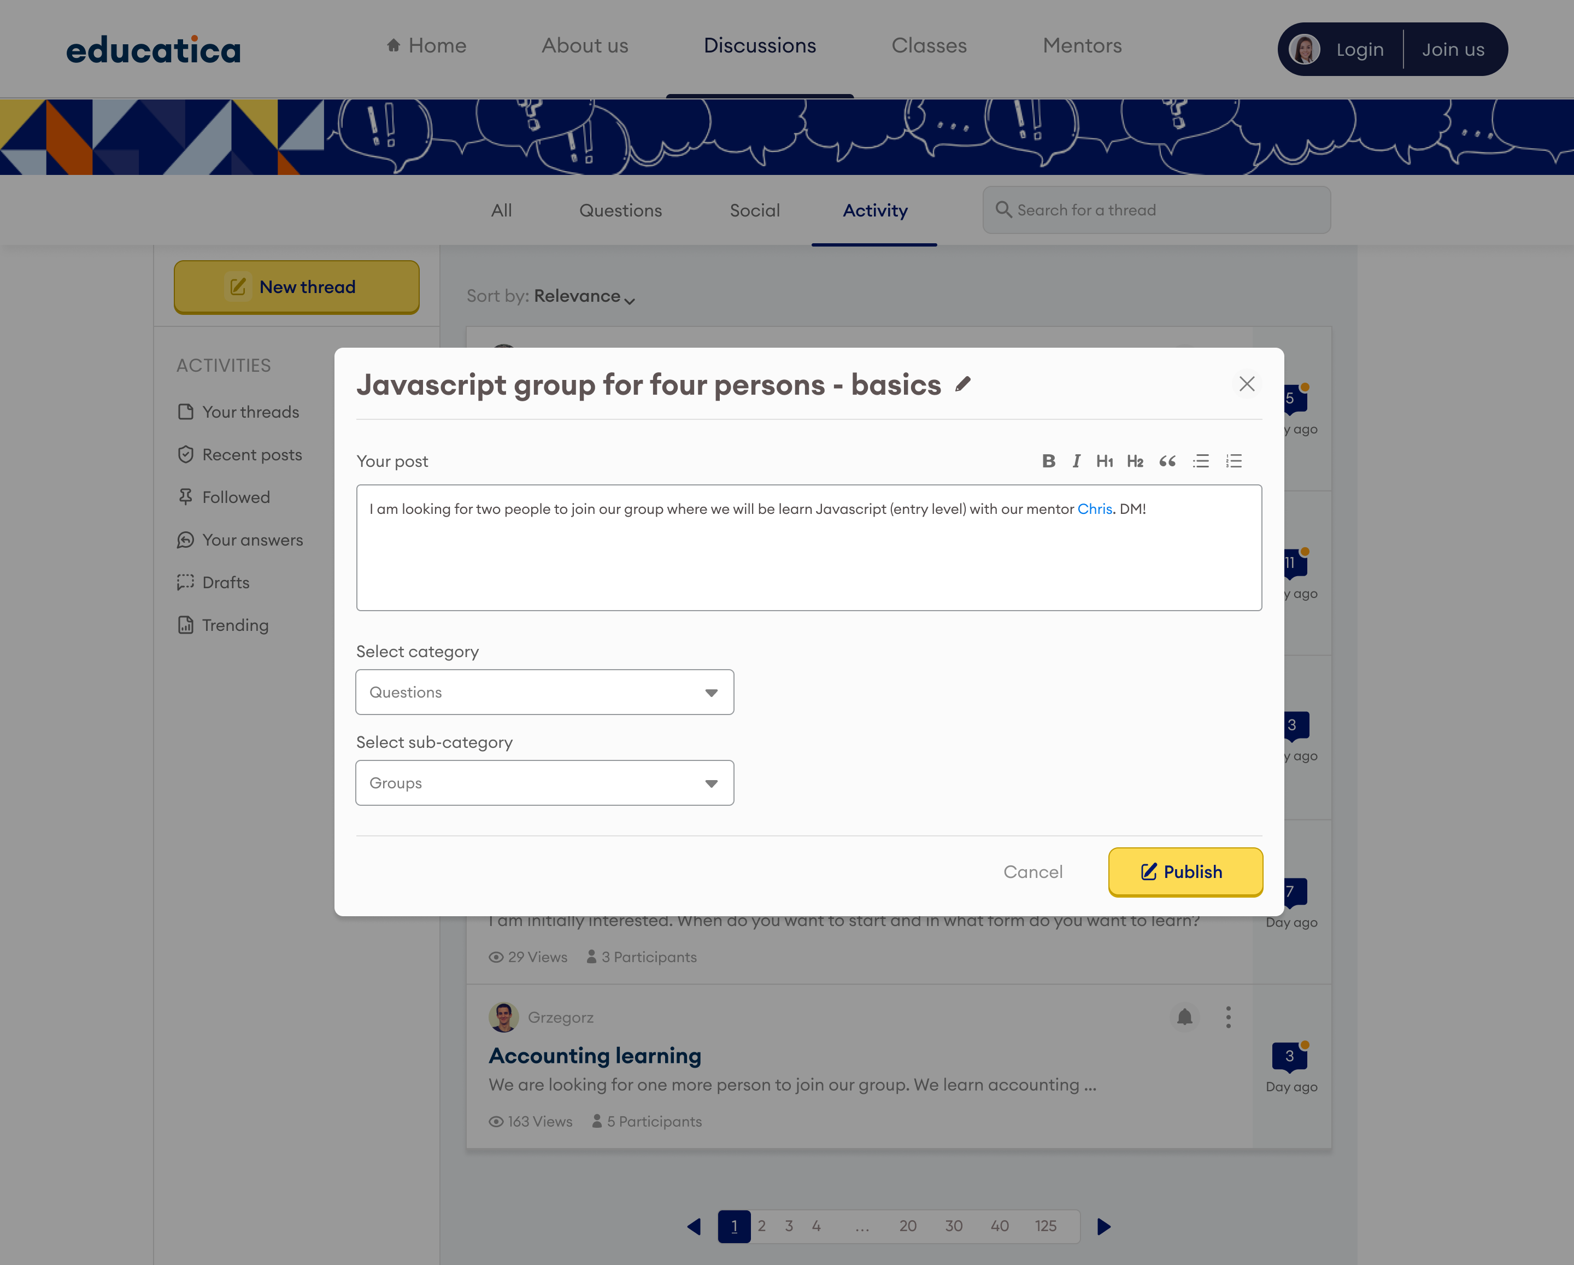The height and width of the screenshot is (1265, 1574).
Task: Open Classes in top navigation
Action: (x=929, y=45)
